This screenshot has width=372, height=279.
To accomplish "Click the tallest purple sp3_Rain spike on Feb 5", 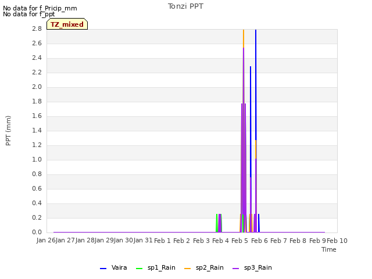I will pos(244,140).
